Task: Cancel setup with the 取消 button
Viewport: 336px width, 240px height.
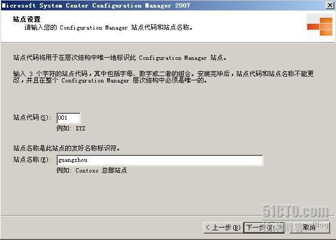Action: click(309, 228)
